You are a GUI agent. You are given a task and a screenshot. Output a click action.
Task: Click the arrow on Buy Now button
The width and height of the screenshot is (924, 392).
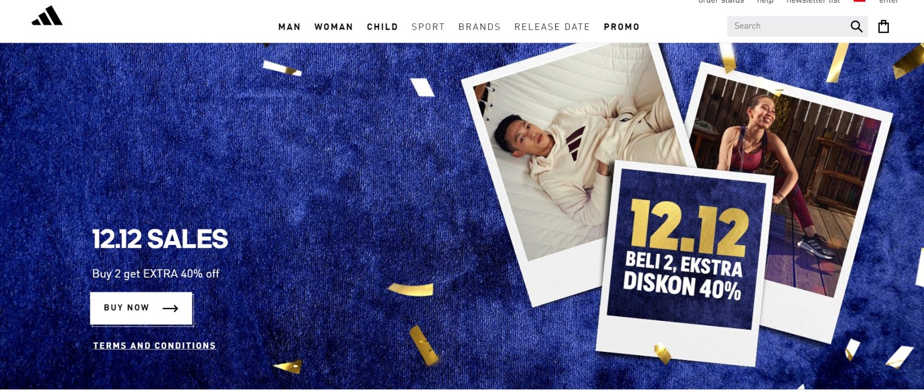click(x=170, y=308)
